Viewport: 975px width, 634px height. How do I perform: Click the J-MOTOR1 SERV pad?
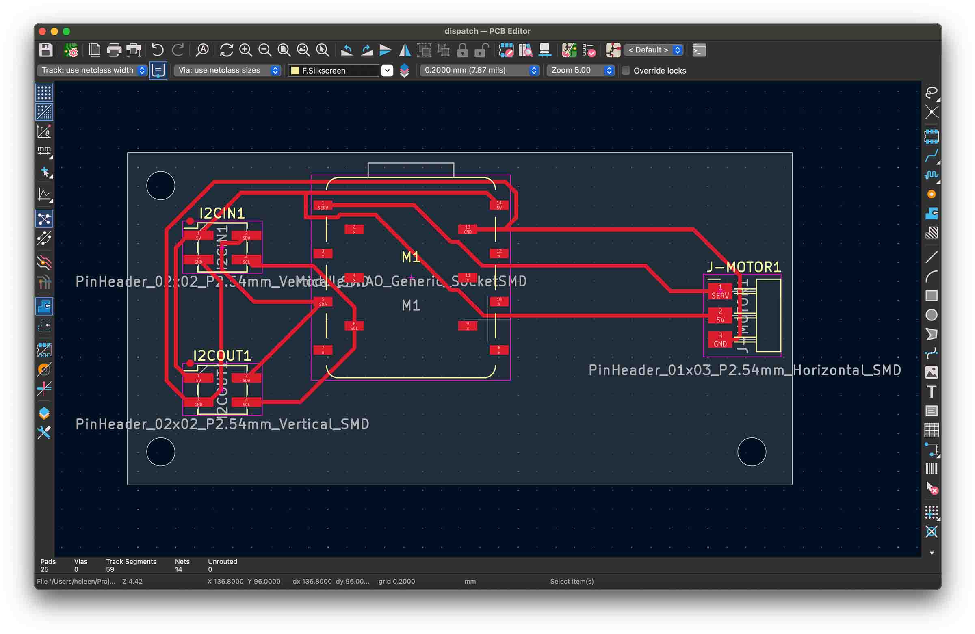[x=720, y=292]
